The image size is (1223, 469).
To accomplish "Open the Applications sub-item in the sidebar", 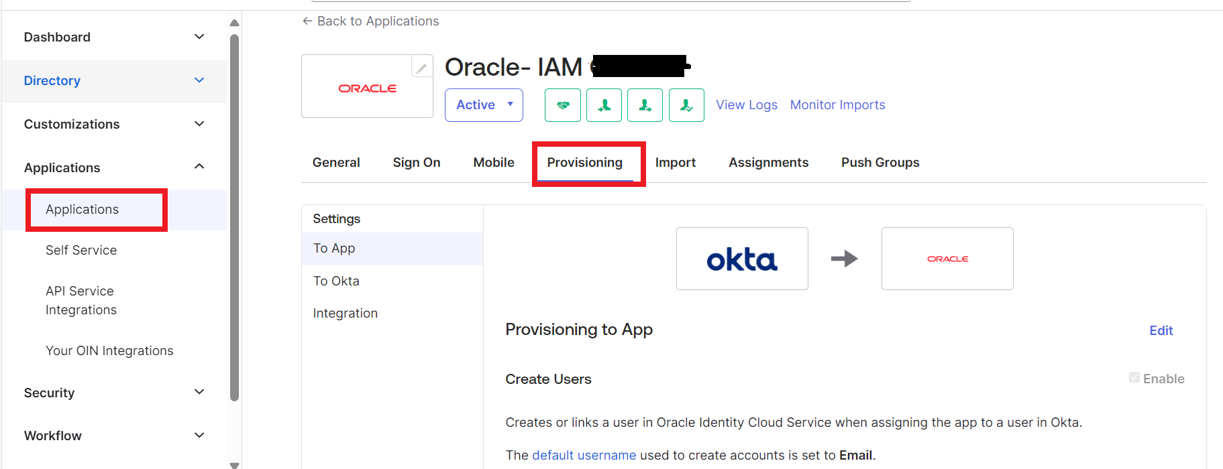I will pyautogui.click(x=82, y=209).
